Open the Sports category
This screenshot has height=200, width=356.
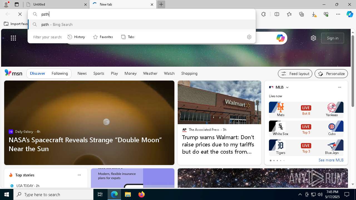pyautogui.click(x=99, y=73)
